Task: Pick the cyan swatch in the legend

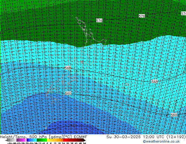Action: (35, 140)
